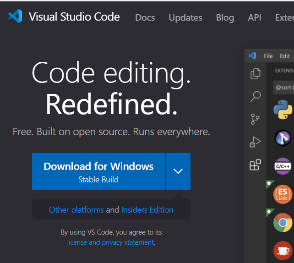Open the Blog navigation link

[x=225, y=17]
